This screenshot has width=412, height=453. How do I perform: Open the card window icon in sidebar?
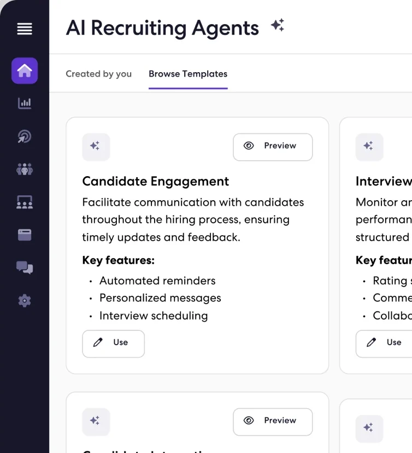[25, 235]
